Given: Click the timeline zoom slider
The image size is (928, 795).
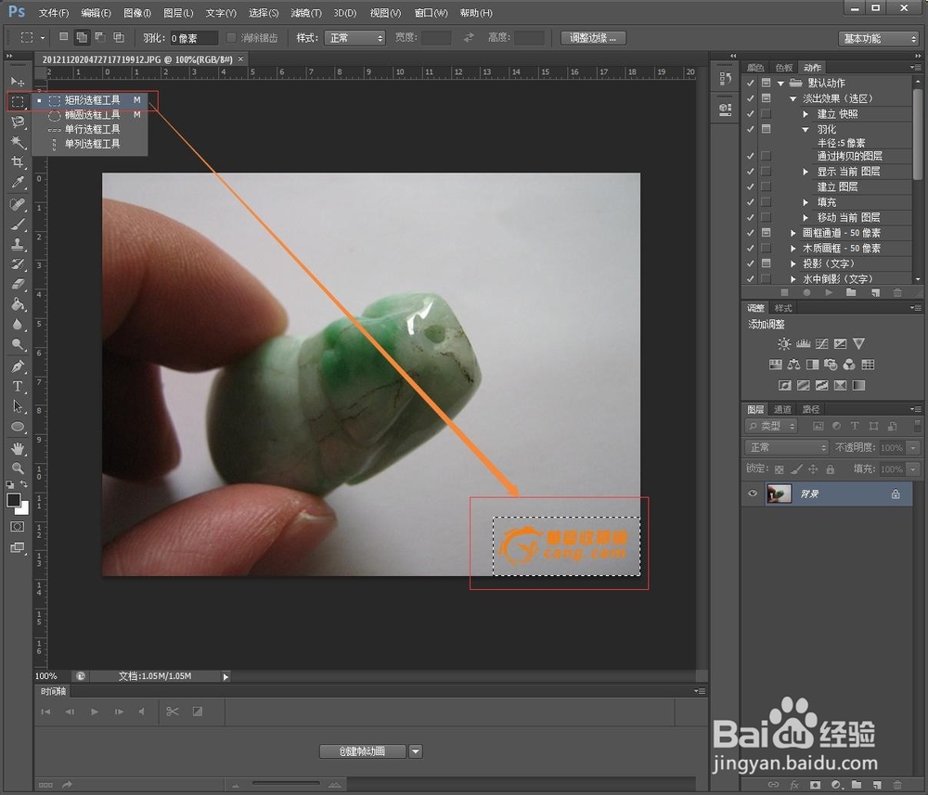Looking at the screenshot, I should point(286,783).
